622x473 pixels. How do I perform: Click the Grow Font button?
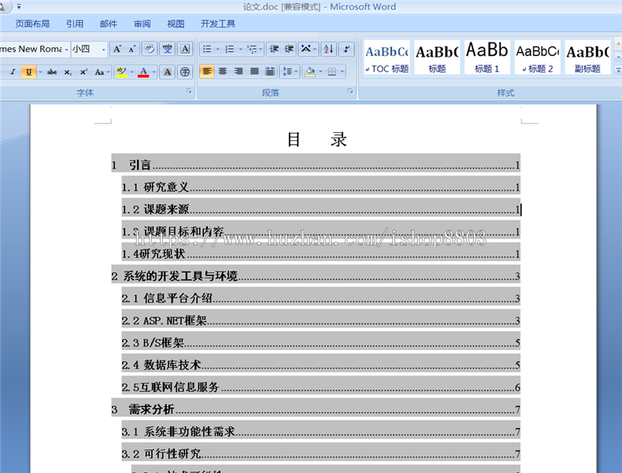pyautogui.click(x=117, y=49)
